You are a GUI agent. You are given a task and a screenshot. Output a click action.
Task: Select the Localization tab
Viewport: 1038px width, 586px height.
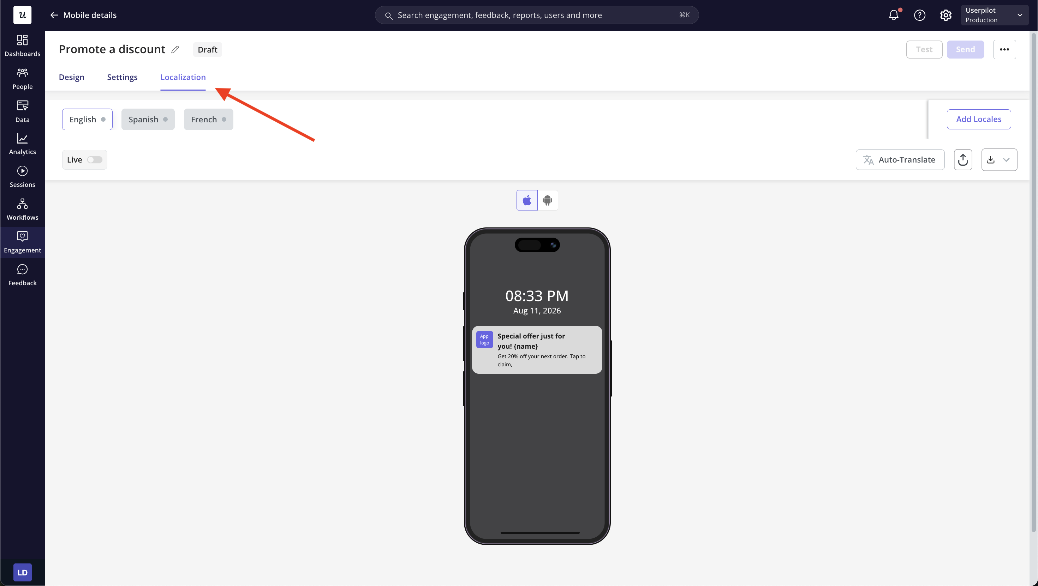click(x=183, y=77)
